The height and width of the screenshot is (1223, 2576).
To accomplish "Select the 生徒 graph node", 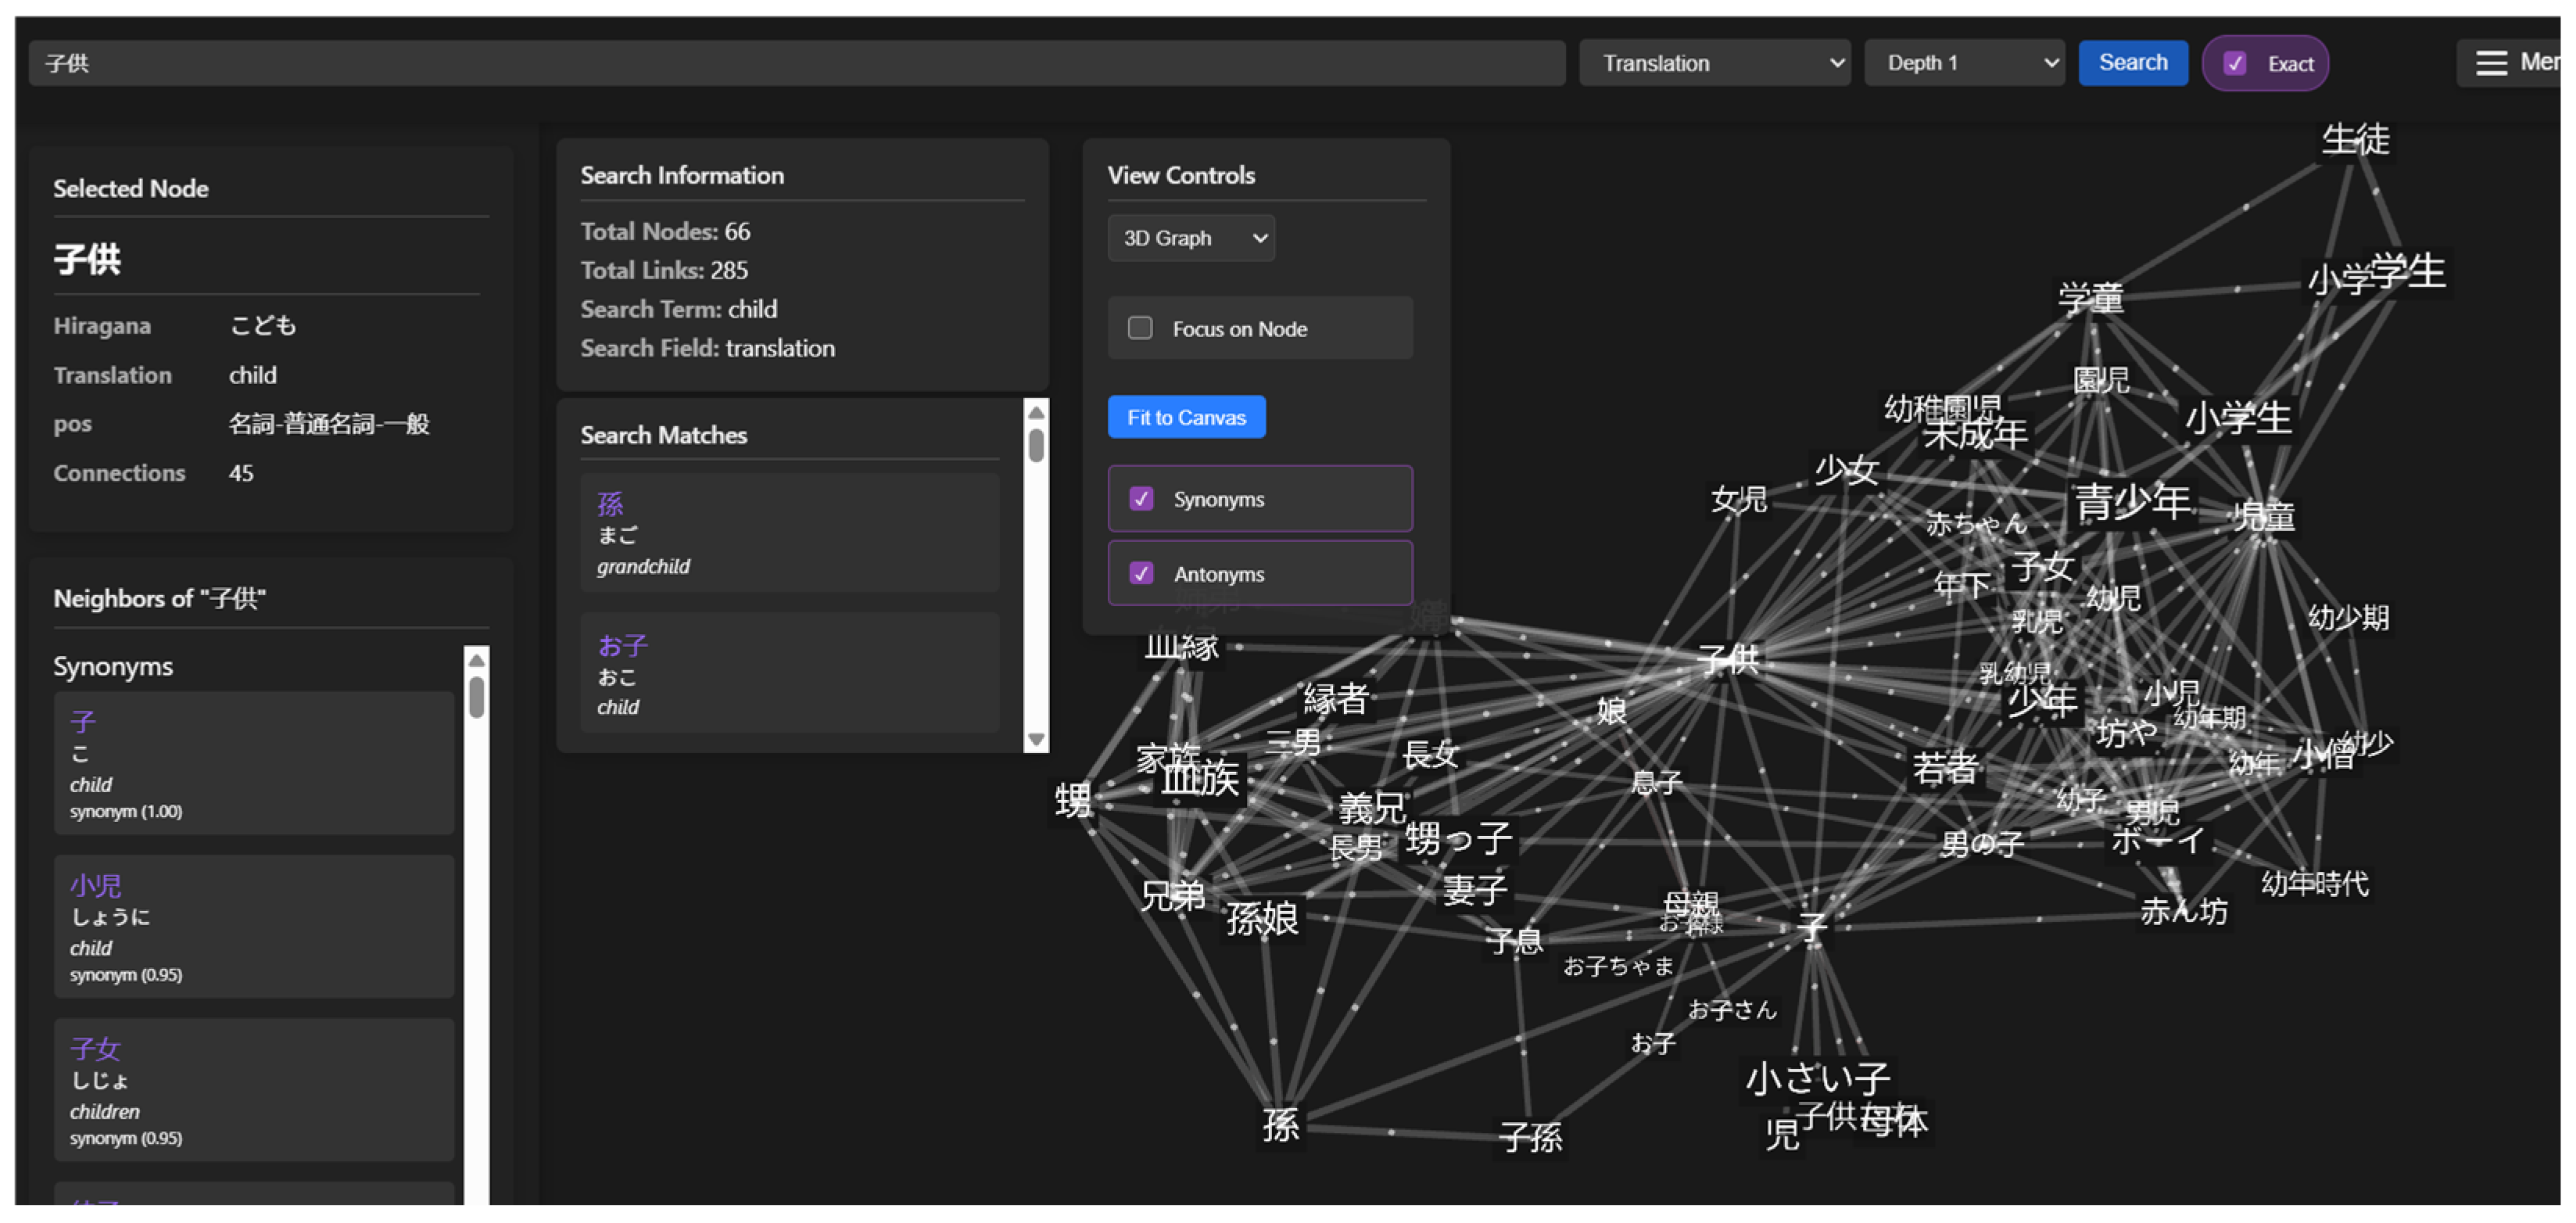I will coord(2355,140).
